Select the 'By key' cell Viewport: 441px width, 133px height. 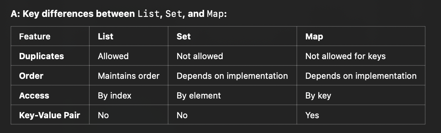[318, 95]
